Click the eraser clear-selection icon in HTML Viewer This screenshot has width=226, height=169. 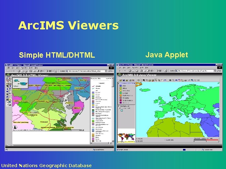point(7,105)
